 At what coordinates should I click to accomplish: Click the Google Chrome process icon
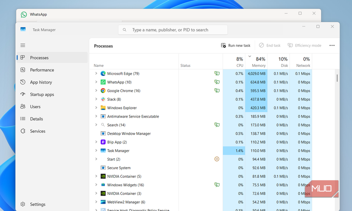click(x=103, y=91)
